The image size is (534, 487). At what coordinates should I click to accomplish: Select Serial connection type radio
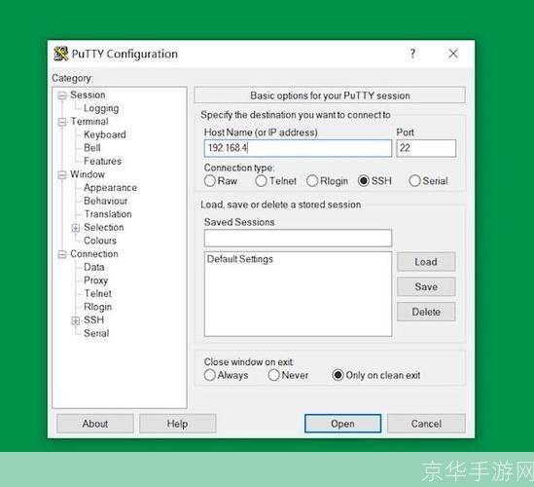414,181
